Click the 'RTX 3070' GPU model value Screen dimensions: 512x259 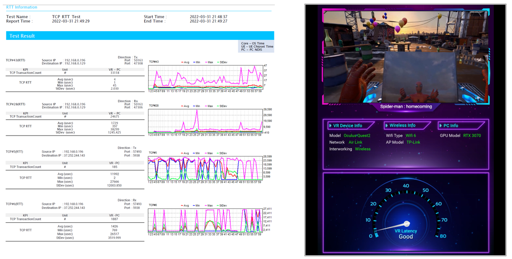pos(472,136)
